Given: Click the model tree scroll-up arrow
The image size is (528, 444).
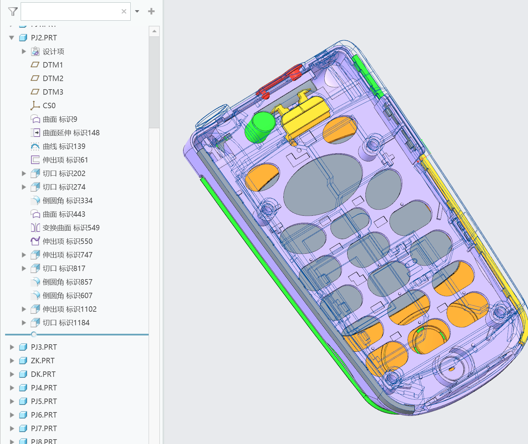Looking at the screenshot, I should tap(154, 31).
